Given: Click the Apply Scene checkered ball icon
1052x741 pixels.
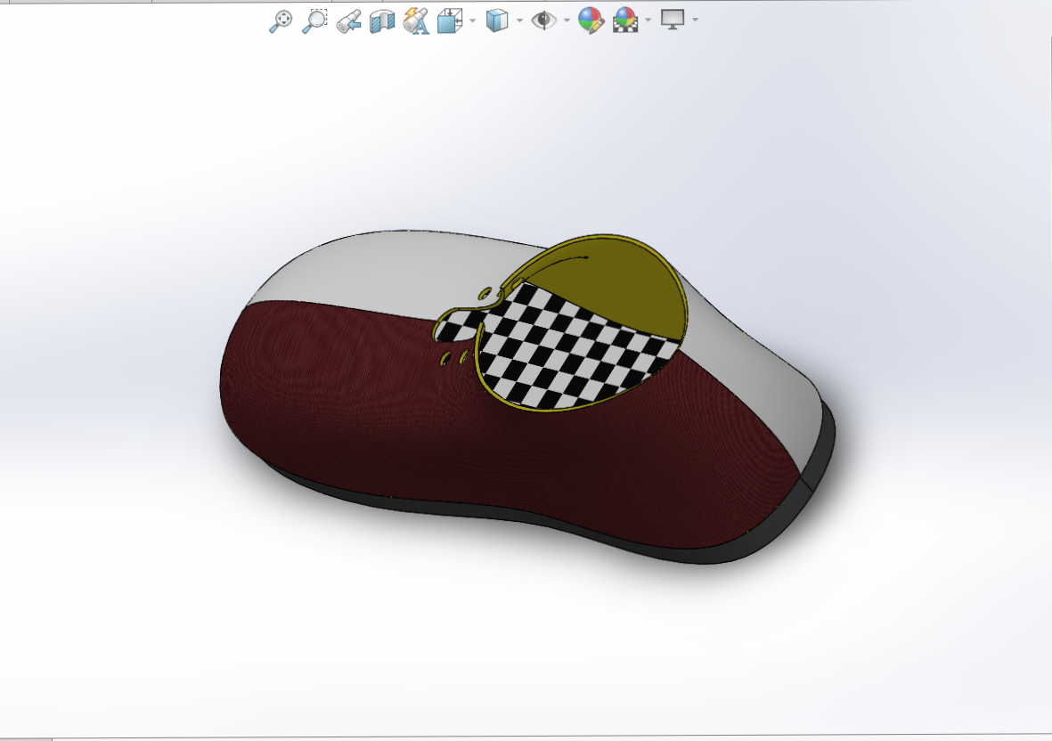Looking at the screenshot, I should pos(625,20).
